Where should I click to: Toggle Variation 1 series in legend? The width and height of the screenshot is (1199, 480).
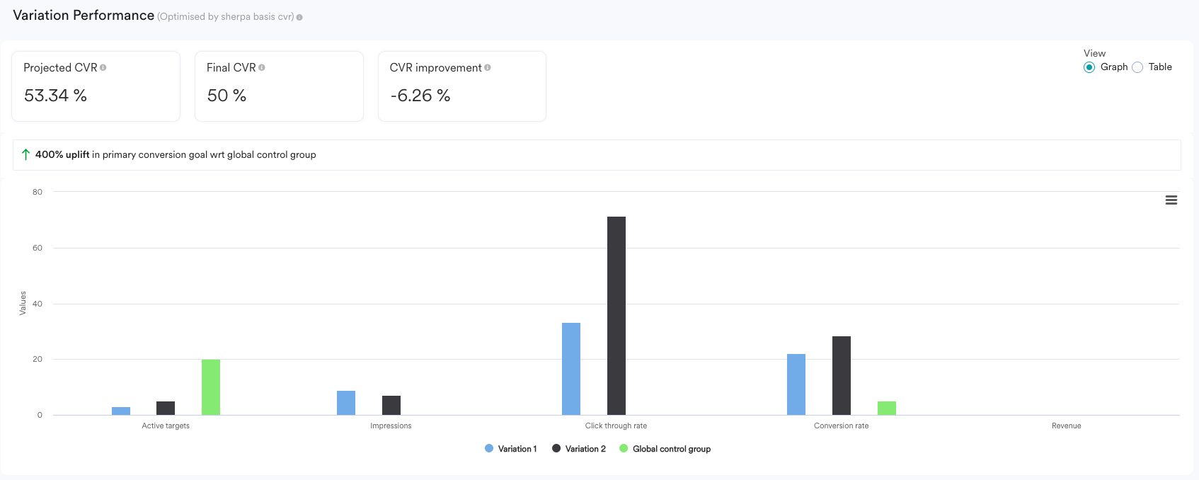(x=517, y=449)
